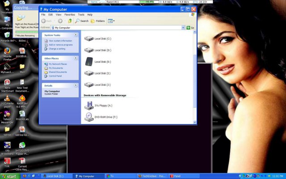Click the Go button beside address bar

190,28
